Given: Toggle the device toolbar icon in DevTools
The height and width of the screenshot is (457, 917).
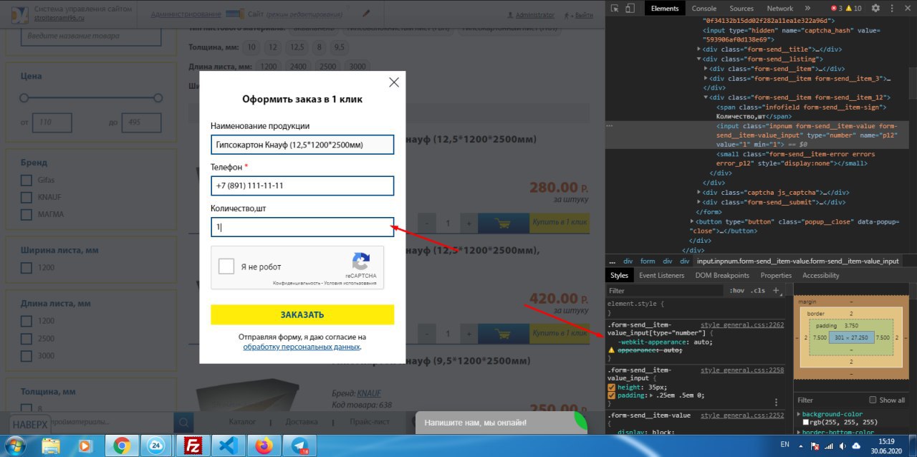Looking at the screenshot, I should click(x=630, y=9).
